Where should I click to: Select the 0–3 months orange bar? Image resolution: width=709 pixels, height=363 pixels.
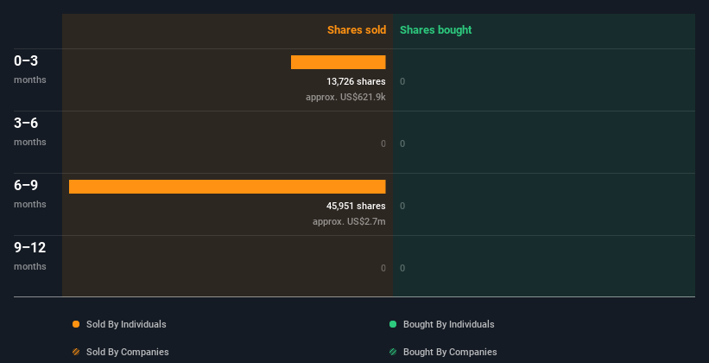pyautogui.click(x=338, y=62)
